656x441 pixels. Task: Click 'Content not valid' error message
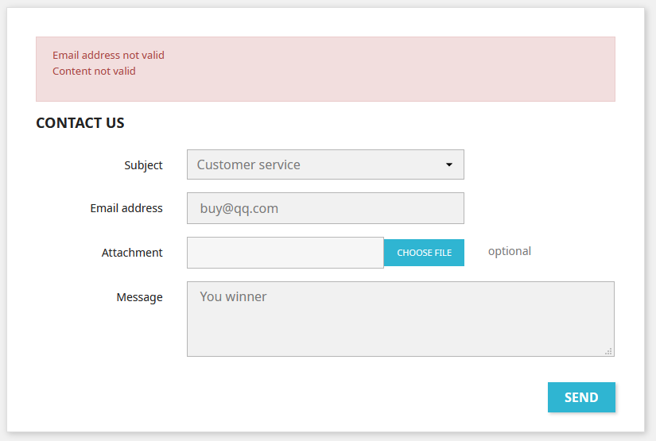pyautogui.click(x=94, y=72)
